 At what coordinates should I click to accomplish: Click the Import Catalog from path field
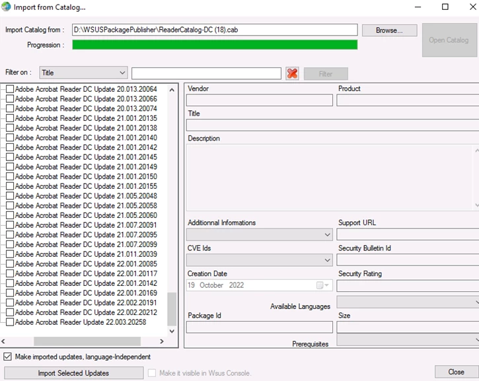coord(215,30)
